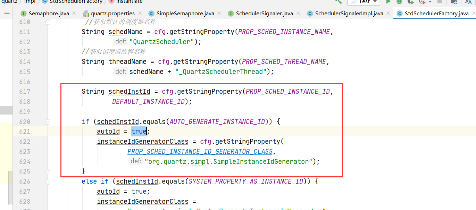Click the gray Stop button
The width and height of the screenshot is (476, 210).
(440, 1)
